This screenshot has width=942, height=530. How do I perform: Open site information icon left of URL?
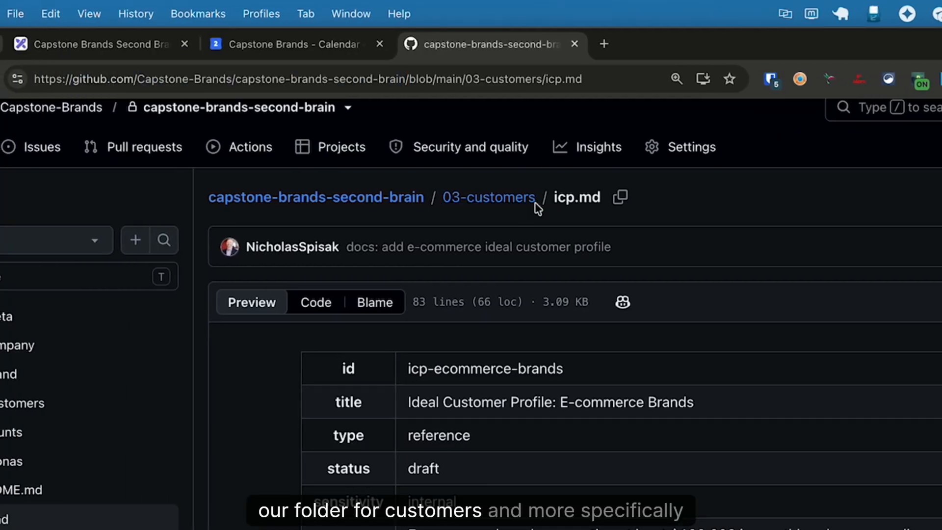(x=17, y=79)
